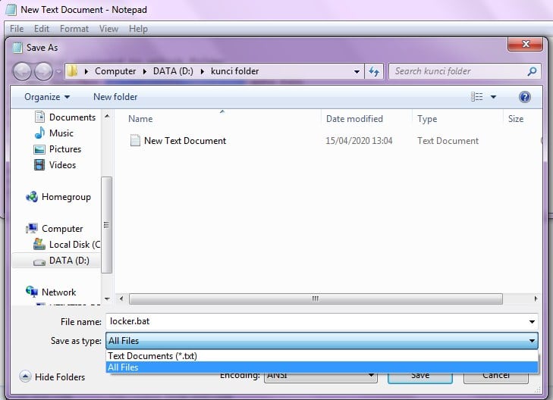Click the Forward navigation arrow button
Viewport: 553px width, 400px height.
point(43,71)
